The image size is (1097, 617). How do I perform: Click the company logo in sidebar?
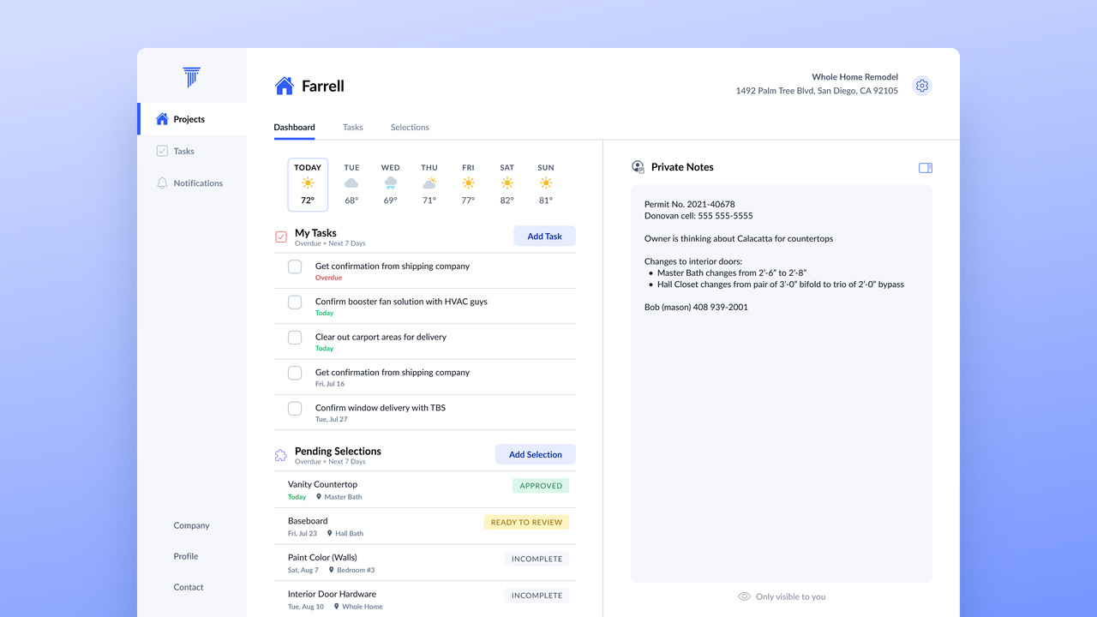192,77
